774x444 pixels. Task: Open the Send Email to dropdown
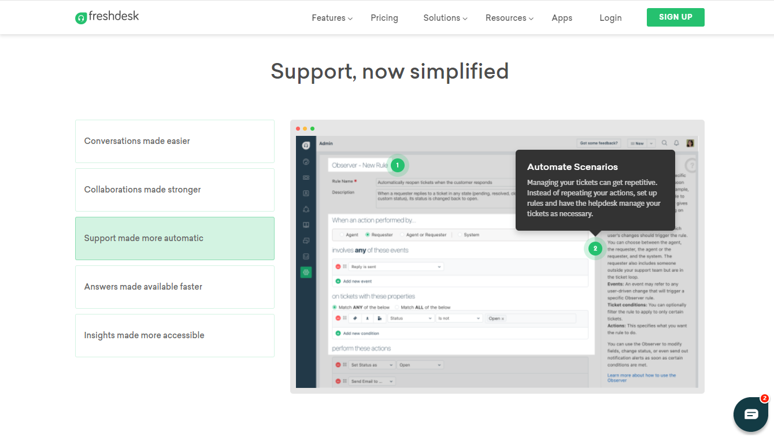click(372, 381)
